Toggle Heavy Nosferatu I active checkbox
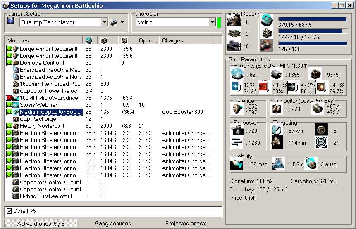Screen dimensions: 356x229 (10, 126)
